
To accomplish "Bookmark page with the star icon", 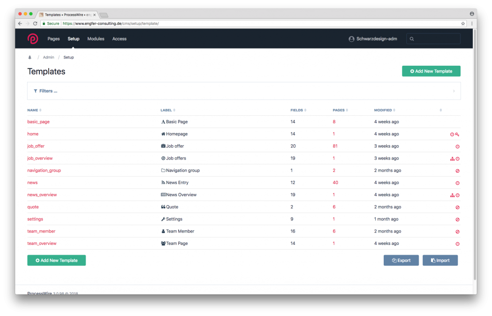I will [x=462, y=24].
